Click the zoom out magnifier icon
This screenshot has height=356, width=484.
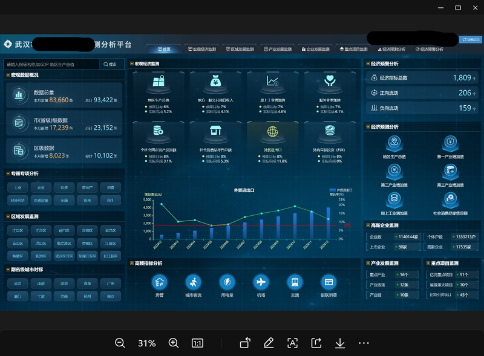point(120,343)
